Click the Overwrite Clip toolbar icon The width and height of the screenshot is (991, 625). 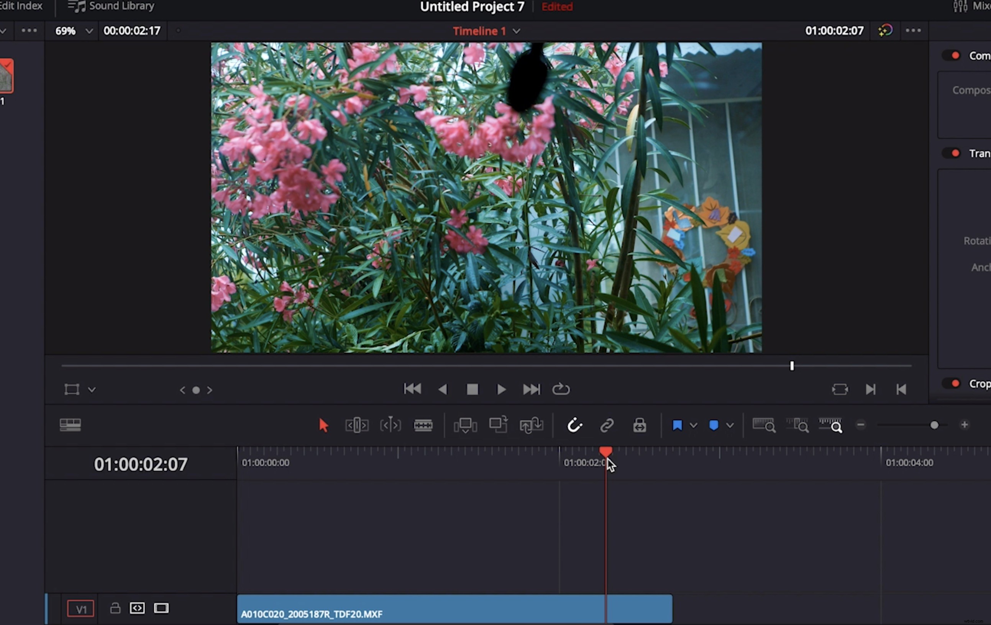pos(499,425)
